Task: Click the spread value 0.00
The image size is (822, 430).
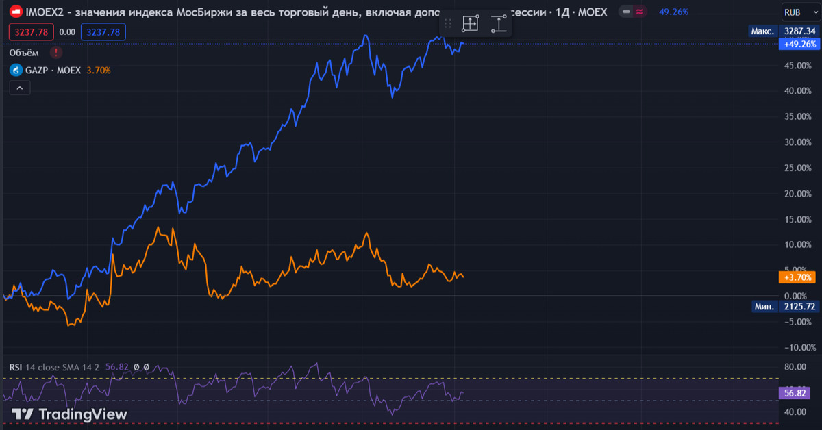Action: pos(67,31)
